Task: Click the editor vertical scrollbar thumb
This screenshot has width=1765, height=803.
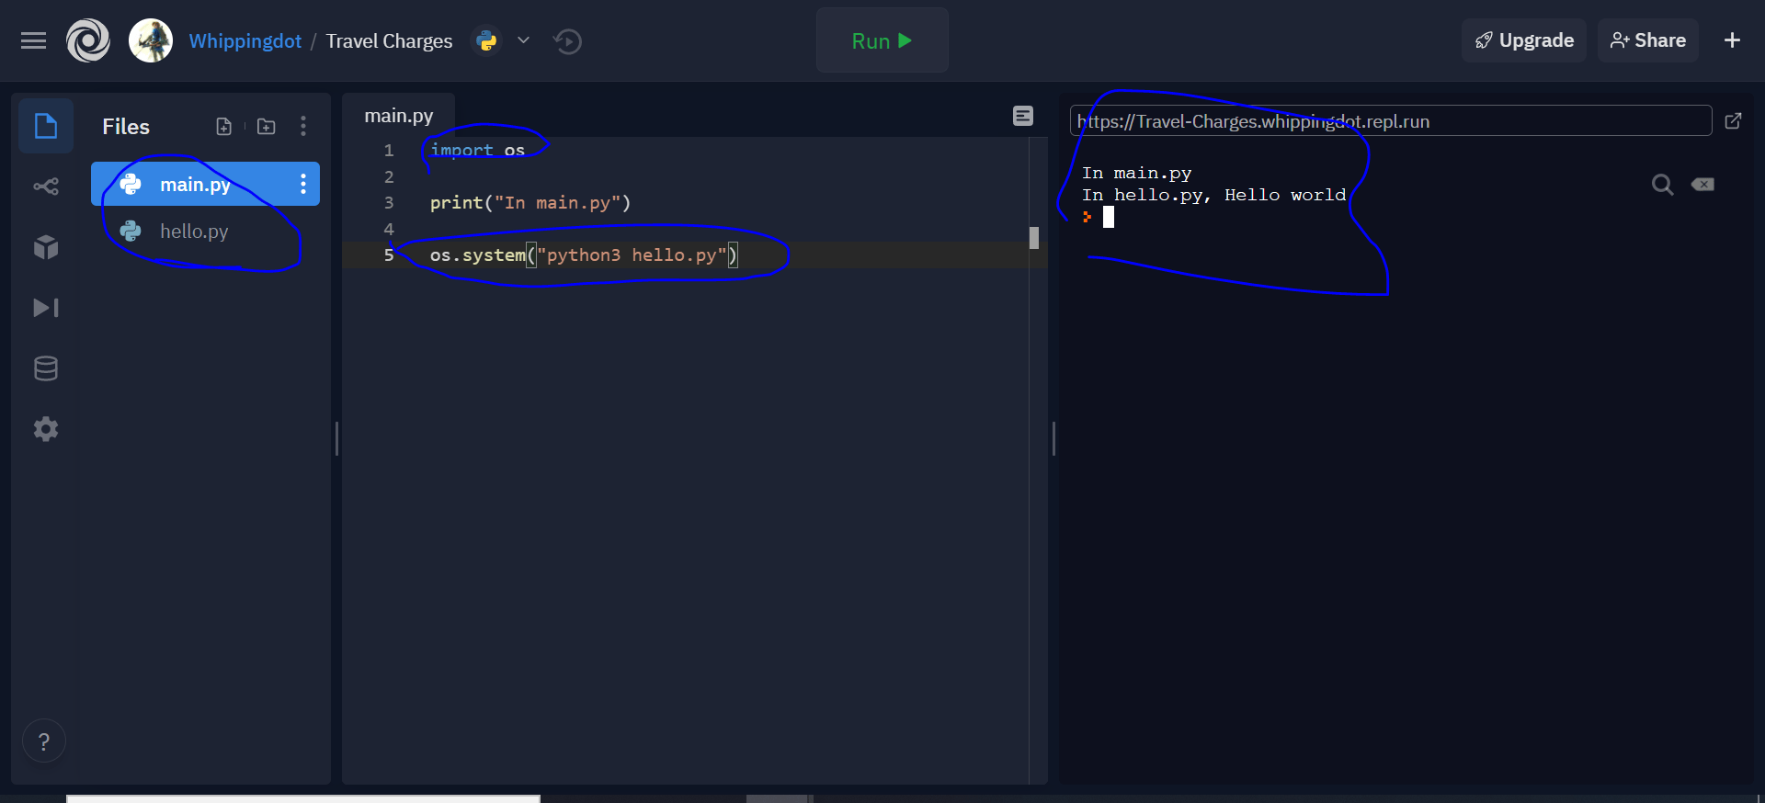Action: click(1034, 238)
